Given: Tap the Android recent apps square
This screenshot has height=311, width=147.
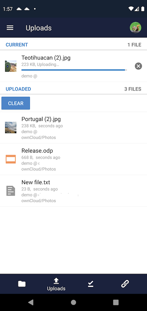Looking at the screenshot, I should click(116, 302).
